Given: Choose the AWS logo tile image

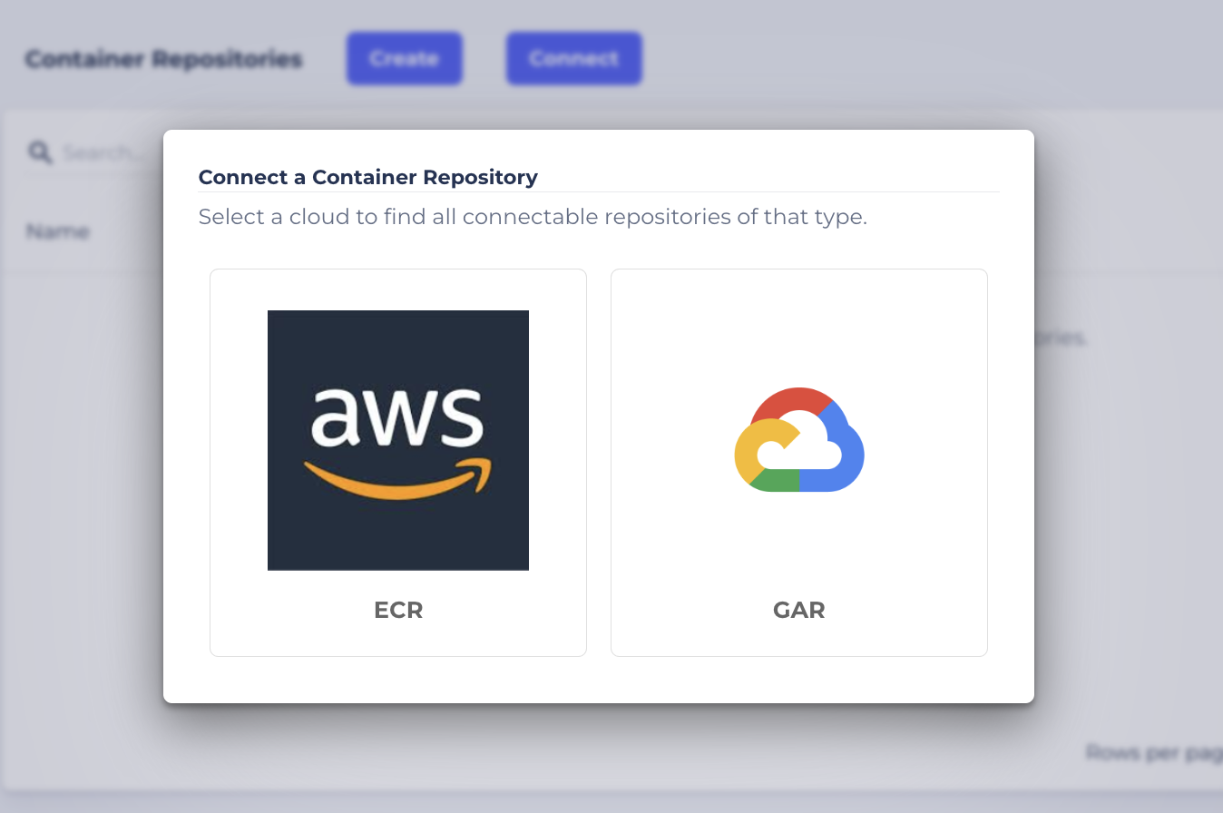Looking at the screenshot, I should [398, 440].
